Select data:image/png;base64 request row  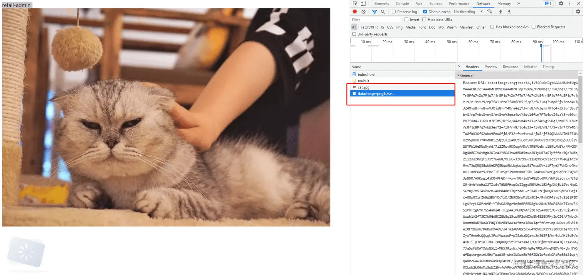403,93
